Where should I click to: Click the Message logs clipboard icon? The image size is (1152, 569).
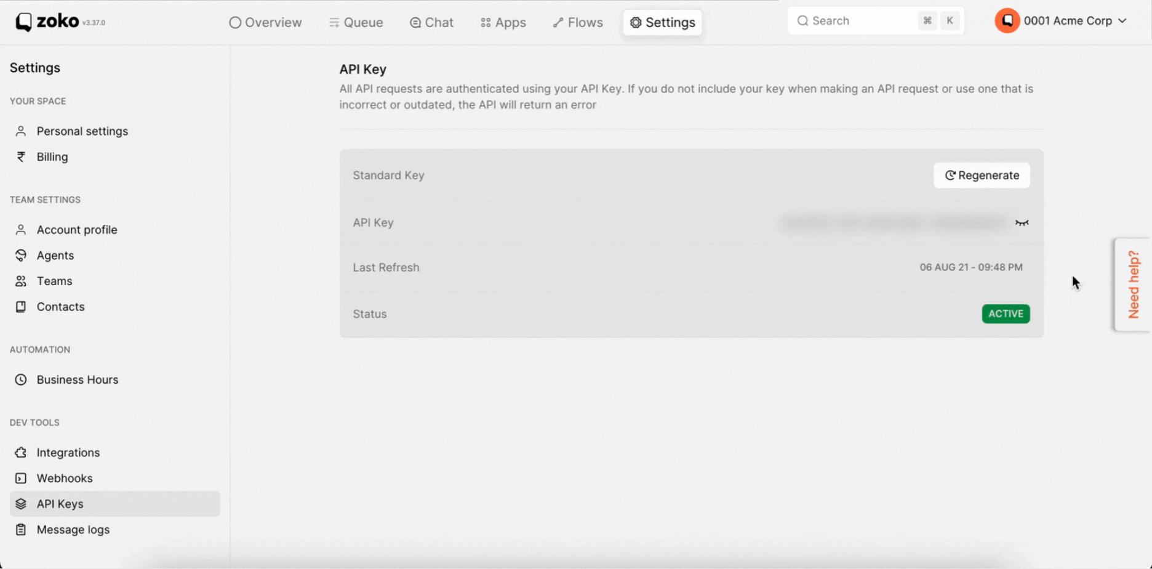pos(21,530)
